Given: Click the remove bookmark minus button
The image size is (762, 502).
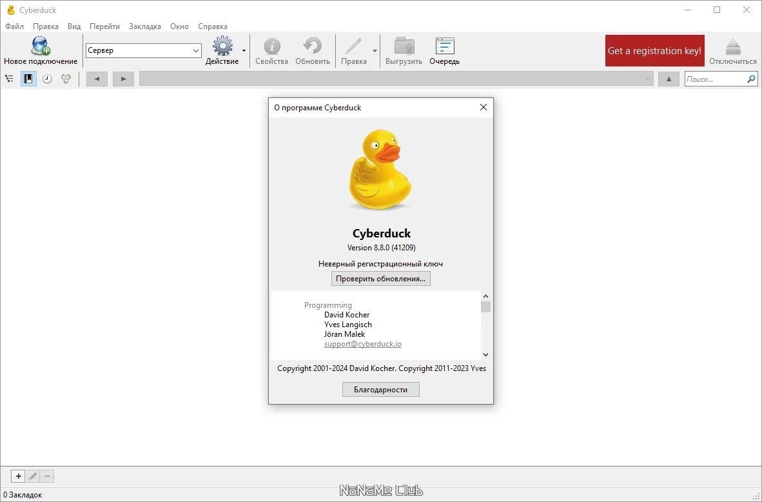Looking at the screenshot, I should tap(47, 476).
